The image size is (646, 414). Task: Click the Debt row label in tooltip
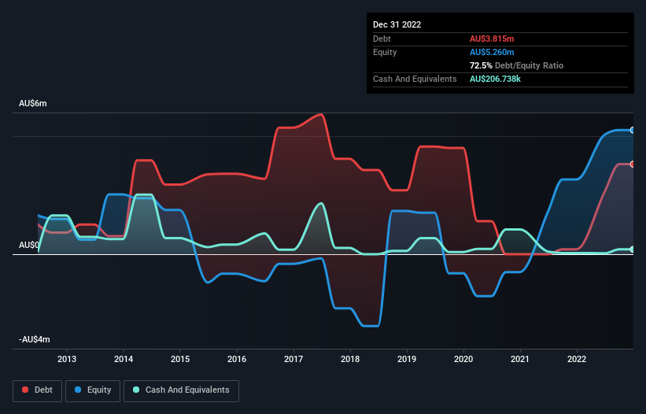(382, 39)
